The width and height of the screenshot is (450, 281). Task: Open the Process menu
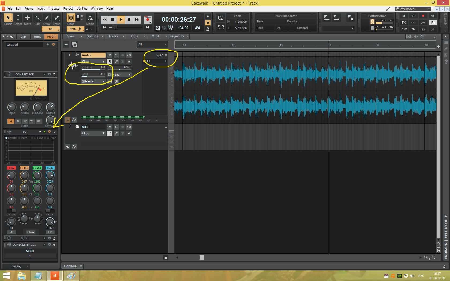point(54,9)
